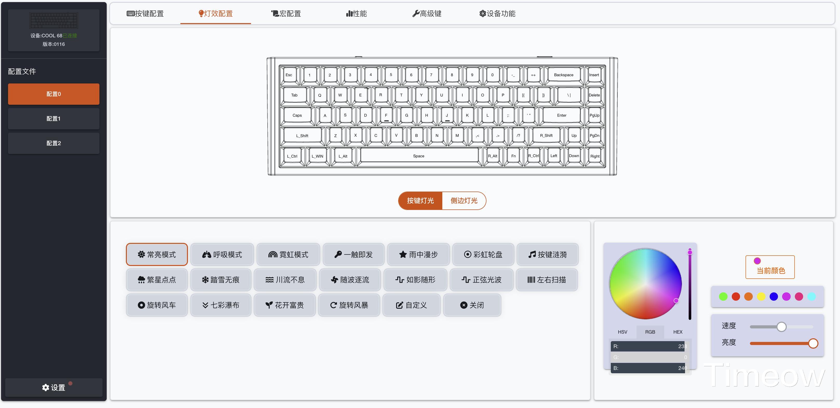Pick the red preset color swatch
This screenshot has height=408, width=840.
736,296
